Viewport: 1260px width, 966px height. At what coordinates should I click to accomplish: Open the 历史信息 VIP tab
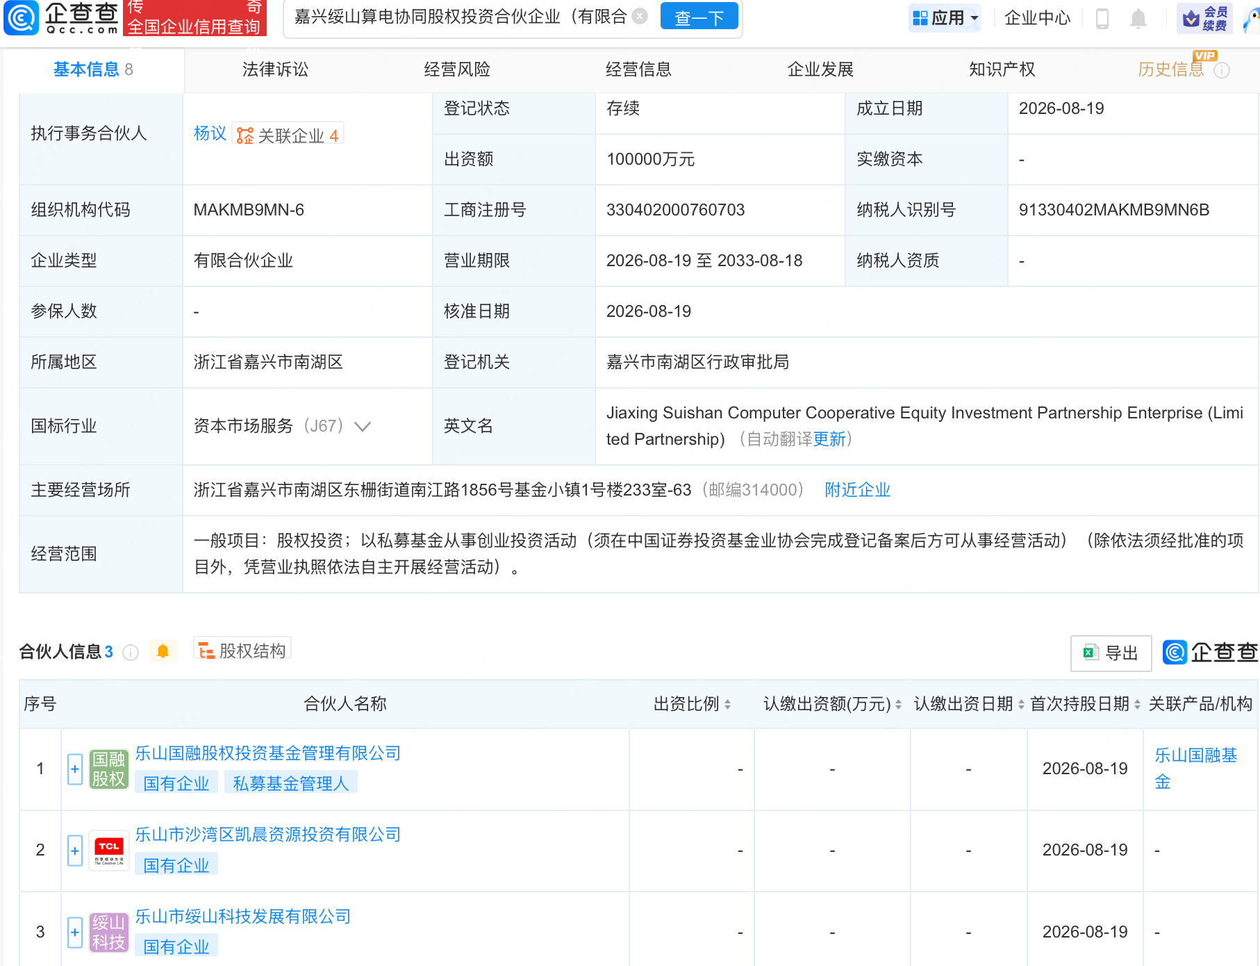click(1171, 69)
